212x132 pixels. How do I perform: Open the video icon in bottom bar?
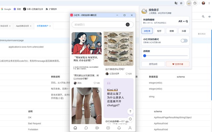tap(97, 128)
